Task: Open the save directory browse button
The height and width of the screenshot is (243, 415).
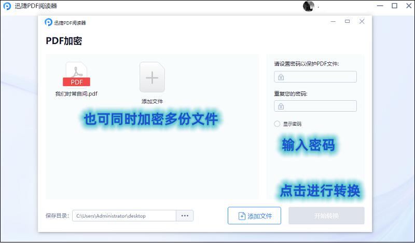Action: tap(185, 215)
